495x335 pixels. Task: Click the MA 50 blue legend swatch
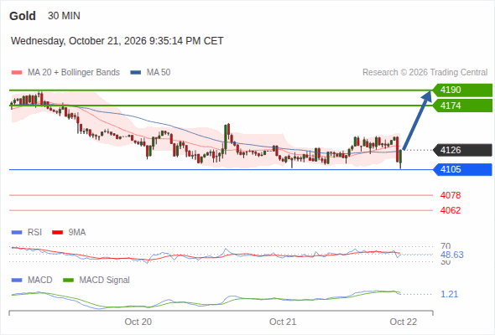[x=136, y=73]
